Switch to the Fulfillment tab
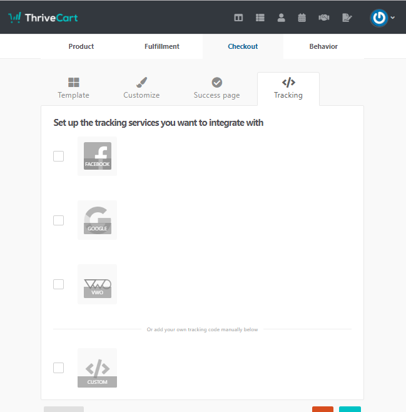 point(162,46)
